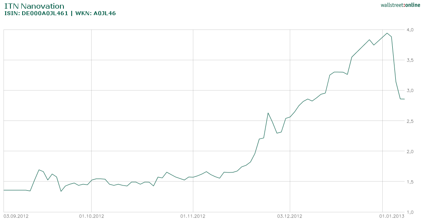Select the 01.11.2012 date label
The image size is (424, 221).
[x=192, y=215]
